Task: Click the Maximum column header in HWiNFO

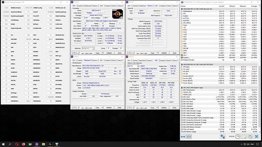Action: point(243,6)
